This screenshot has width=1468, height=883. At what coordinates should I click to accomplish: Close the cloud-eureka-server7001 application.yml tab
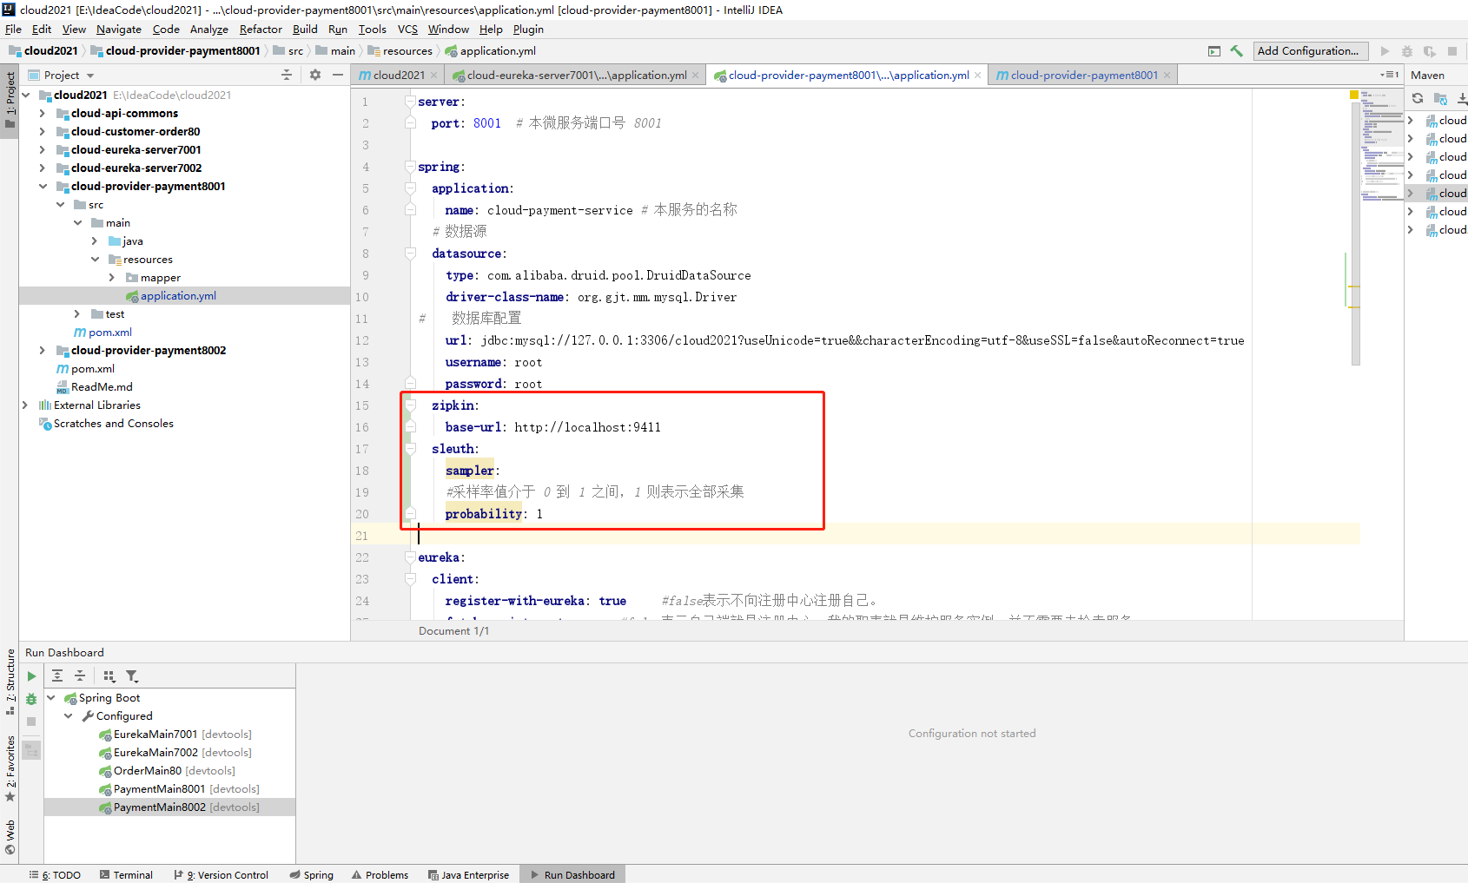695,76
